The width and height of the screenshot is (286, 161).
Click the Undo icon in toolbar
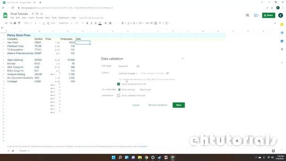(6, 23)
